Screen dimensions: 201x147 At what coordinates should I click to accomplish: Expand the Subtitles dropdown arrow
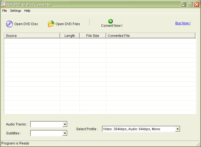[65, 133]
